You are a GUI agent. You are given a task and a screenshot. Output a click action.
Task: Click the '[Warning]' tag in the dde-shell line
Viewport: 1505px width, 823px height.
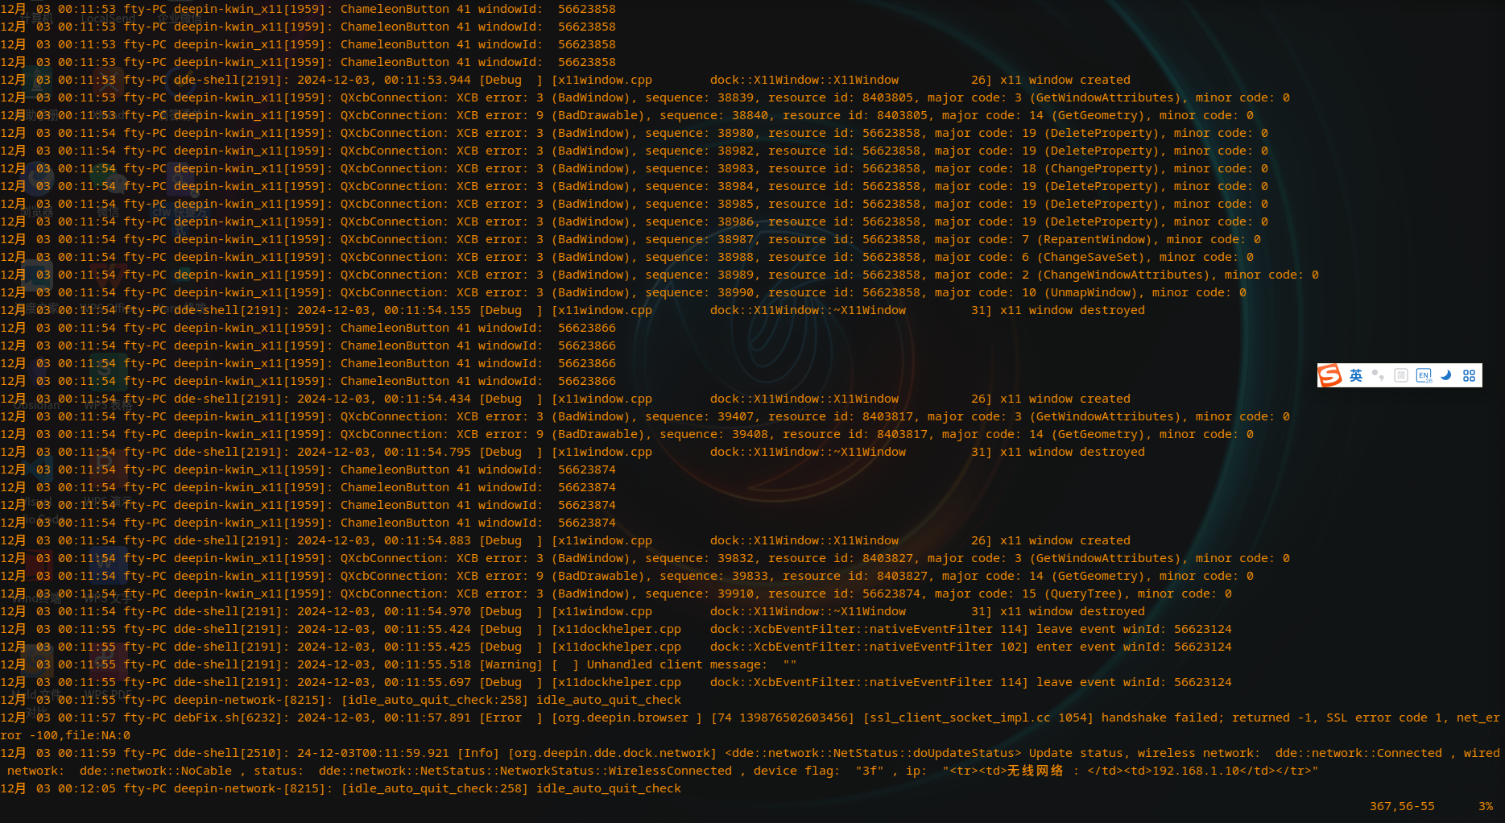pyautogui.click(x=511, y=664)
